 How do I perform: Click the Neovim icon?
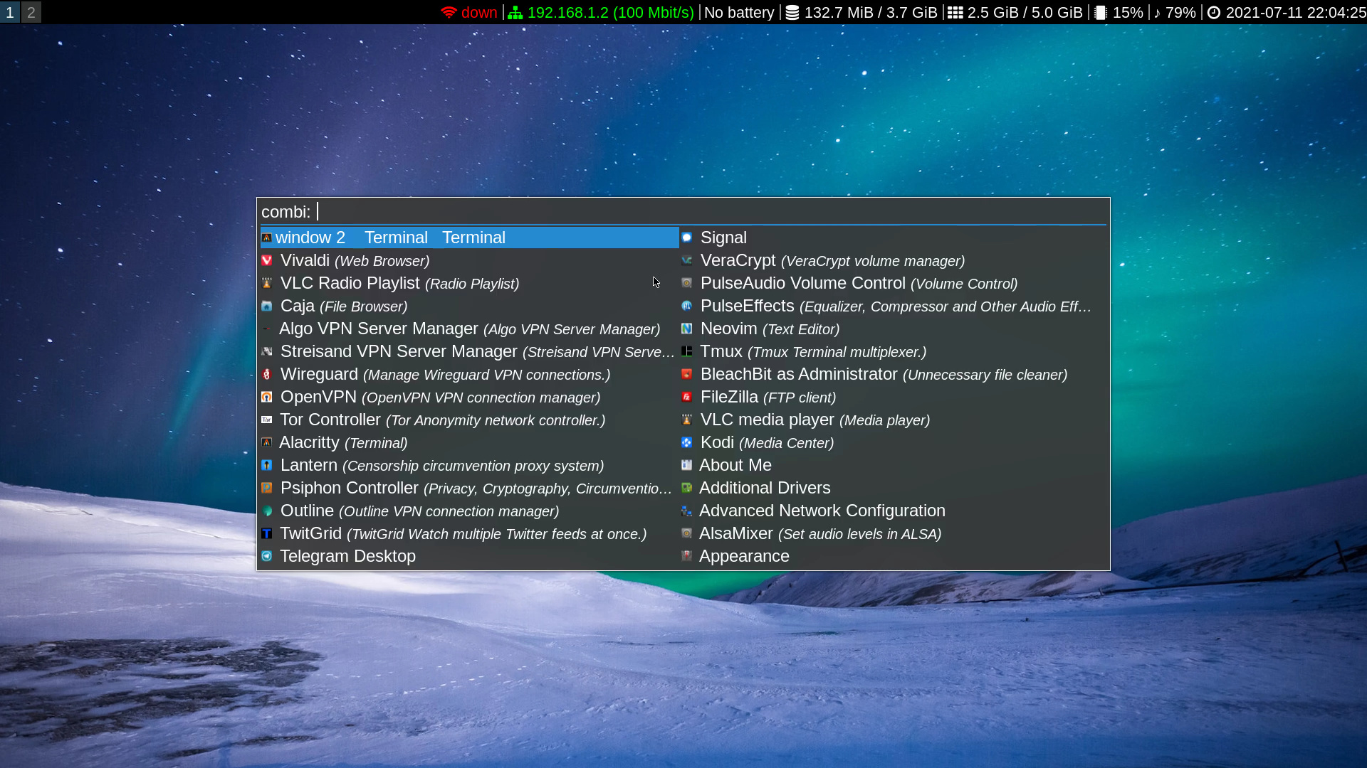[x=687, y=329]
